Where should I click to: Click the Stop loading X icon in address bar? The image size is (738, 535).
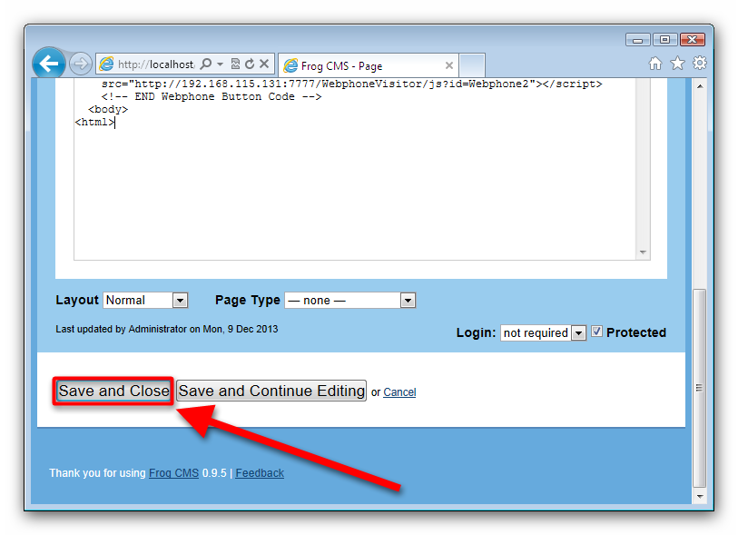pos(264,64)
